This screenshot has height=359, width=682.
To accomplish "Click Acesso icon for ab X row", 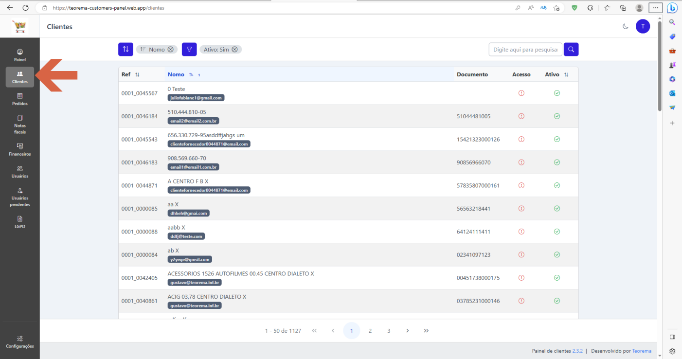I will pyautogui.click(x=521, y=255).
